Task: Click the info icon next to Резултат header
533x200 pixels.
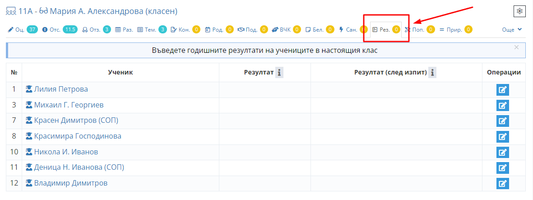Action: tap(279, 73)
